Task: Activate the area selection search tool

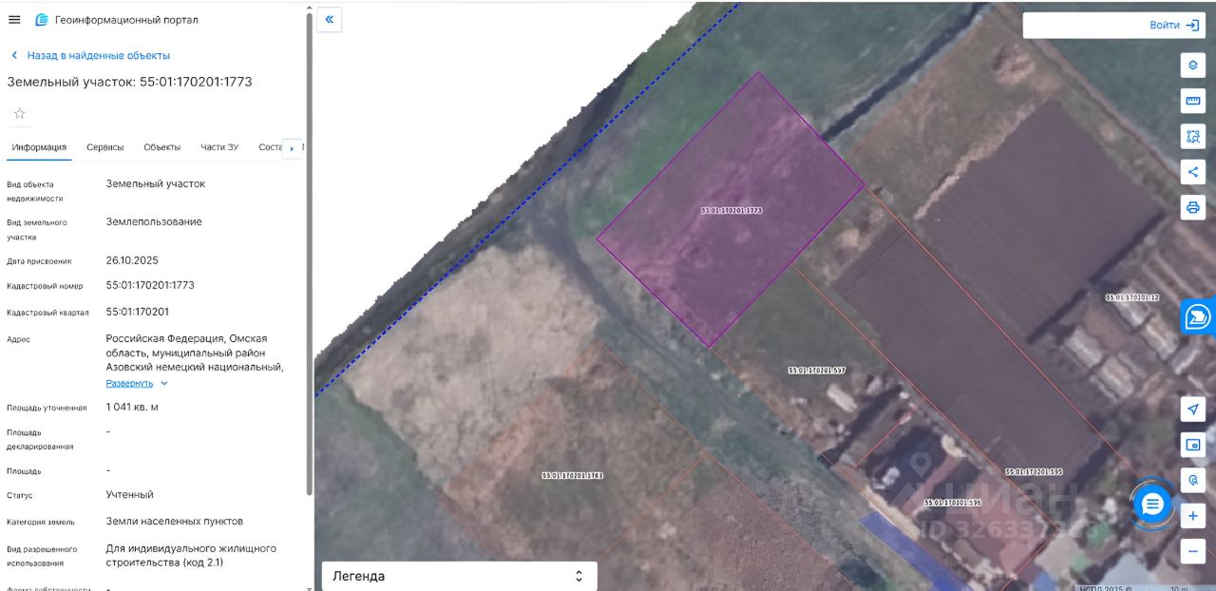Action: tap(1192, 136)
